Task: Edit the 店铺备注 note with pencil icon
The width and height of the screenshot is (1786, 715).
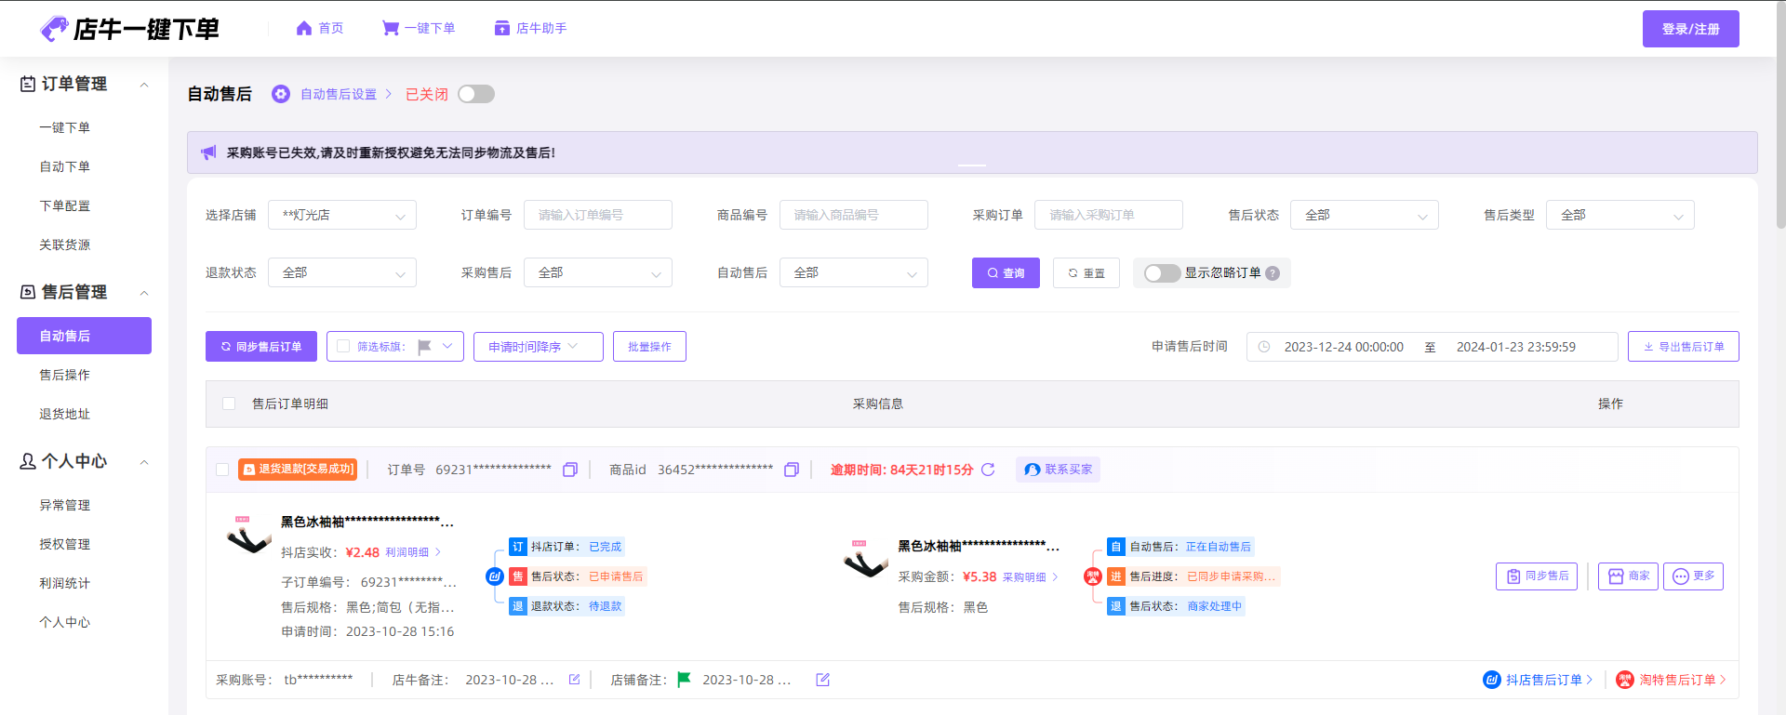Action: point(822,680)
